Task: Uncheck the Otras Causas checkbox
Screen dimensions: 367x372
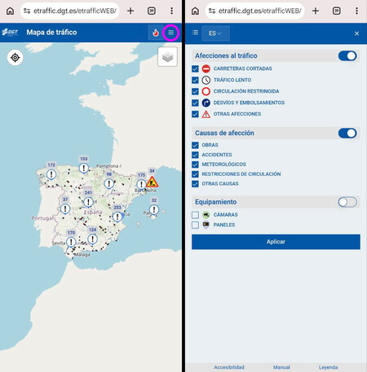Action: click(195, 184)
